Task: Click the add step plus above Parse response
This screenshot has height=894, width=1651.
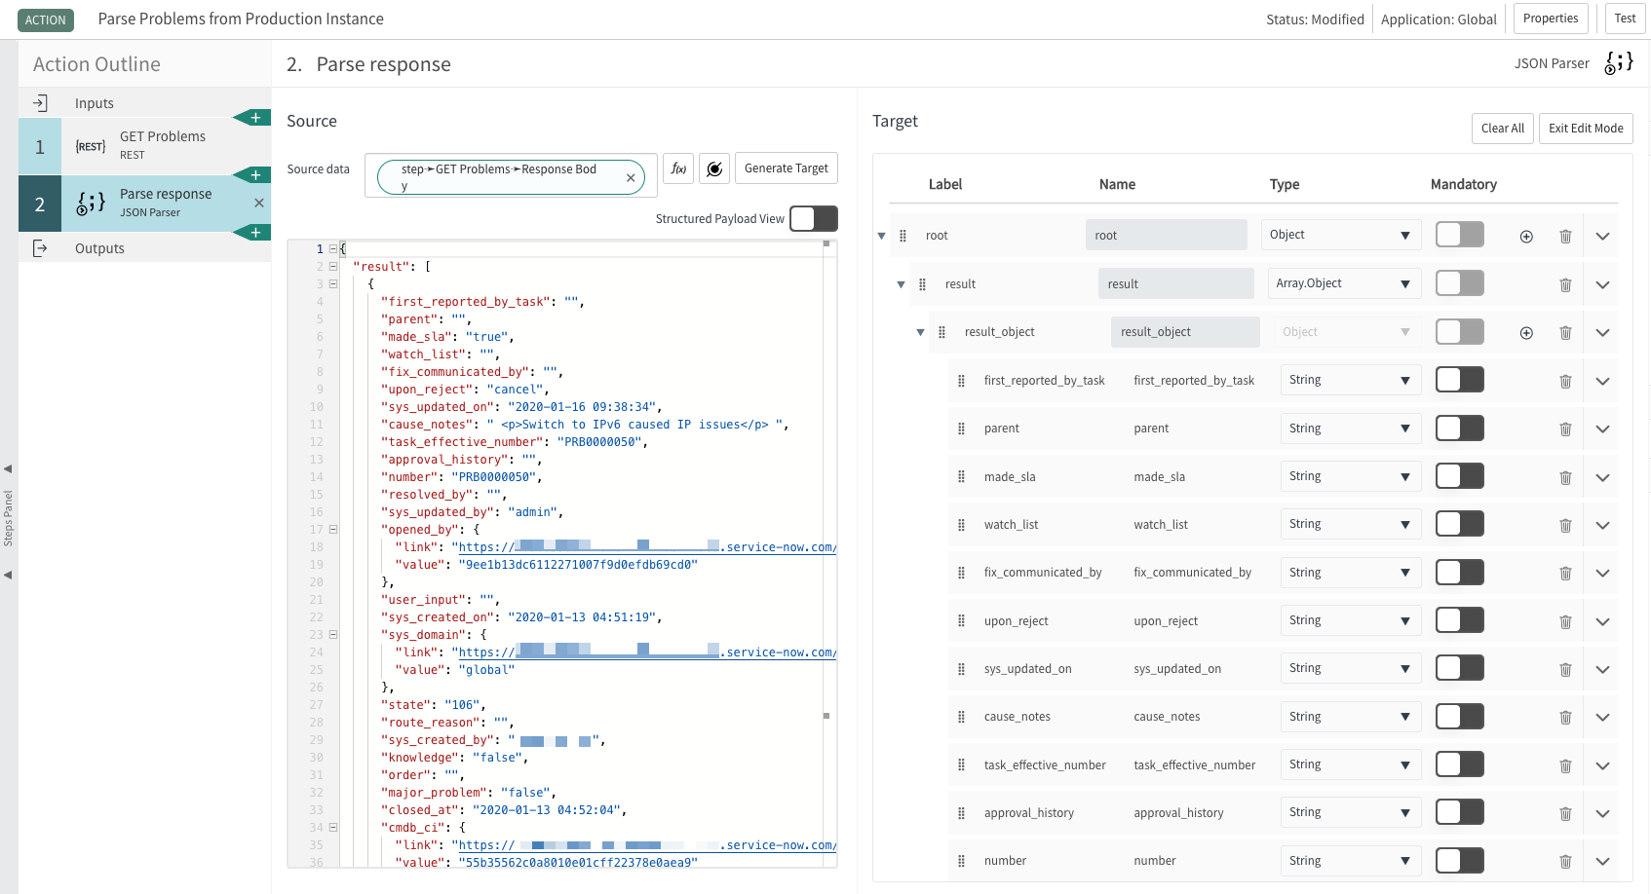Action: (x=255, y=175)
